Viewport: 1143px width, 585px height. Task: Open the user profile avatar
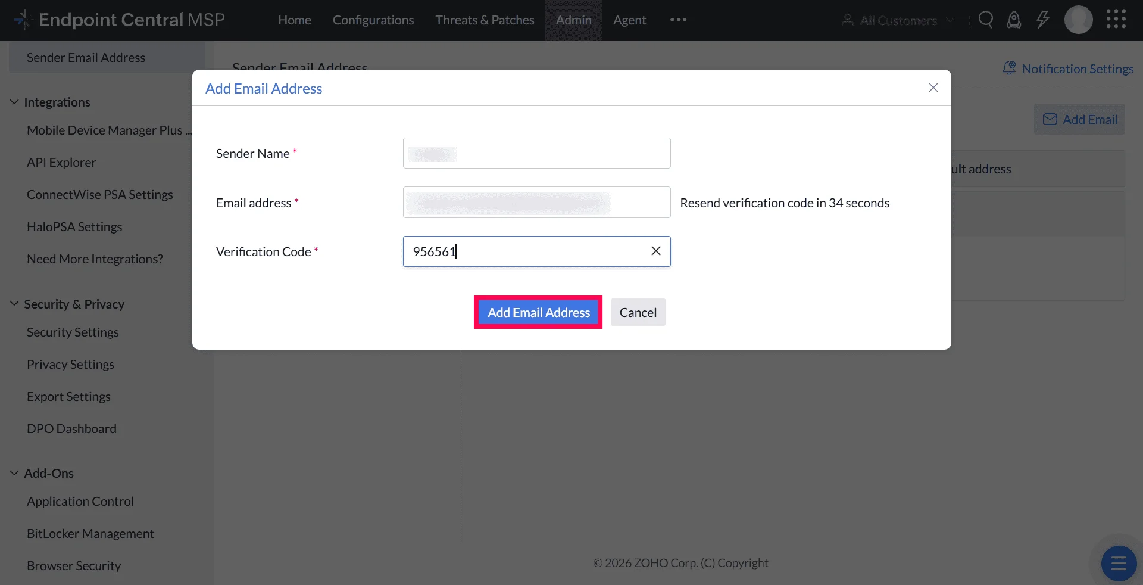(x=1078, y=20)
